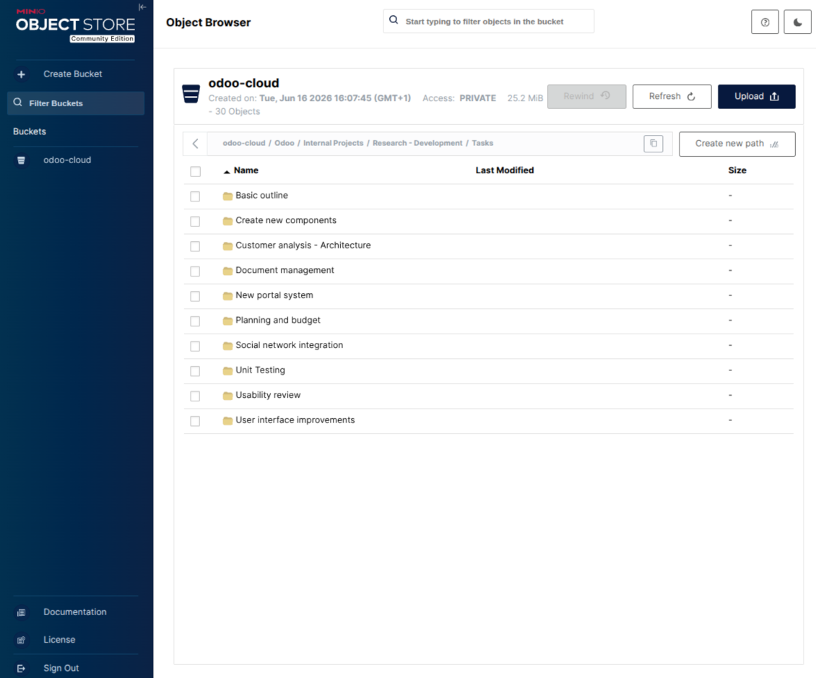Toggle dark mode with the moon icon
The image size is (816, 678).
797,22
